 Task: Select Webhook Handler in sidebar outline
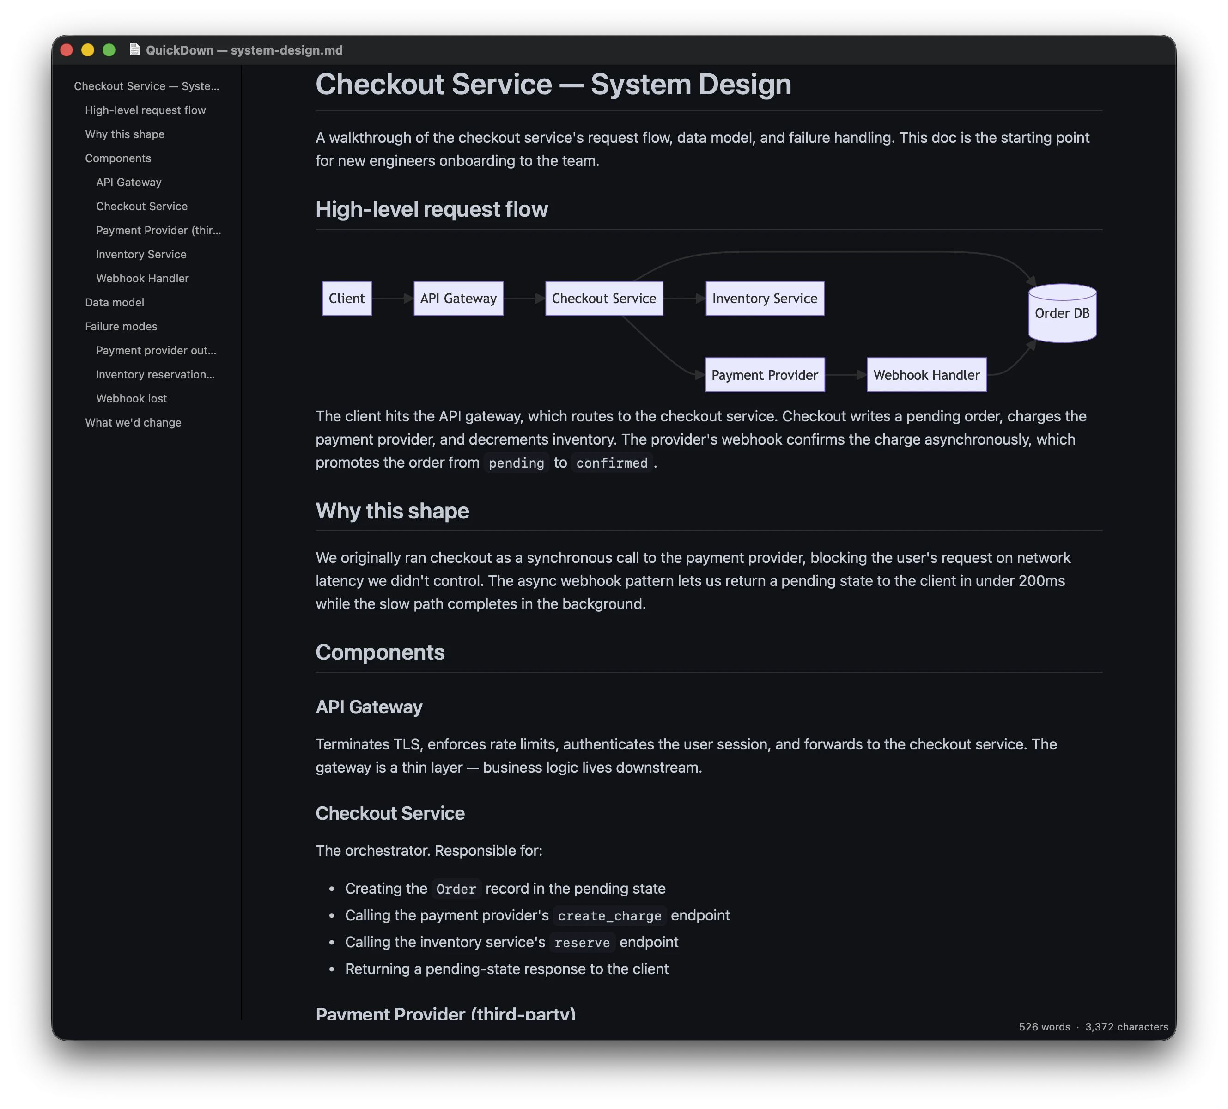(142, 279)
